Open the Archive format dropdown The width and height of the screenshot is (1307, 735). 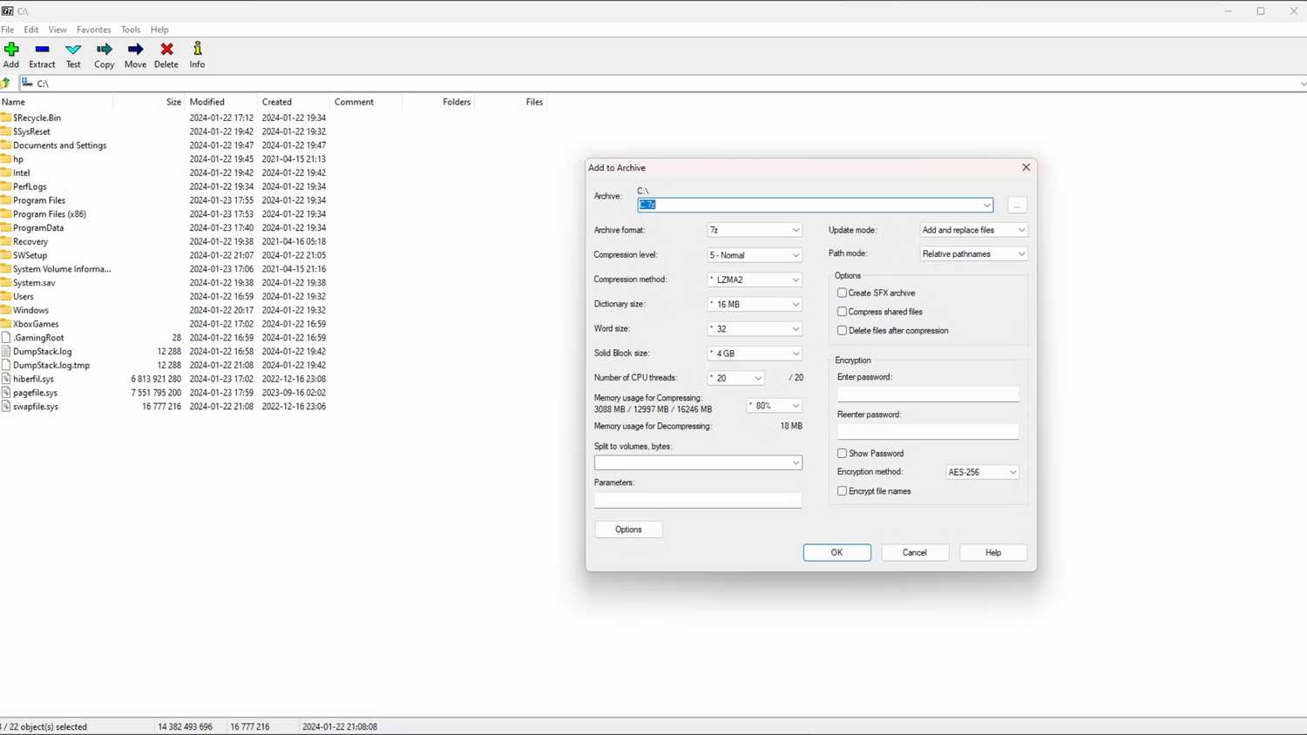click(755, 230)
